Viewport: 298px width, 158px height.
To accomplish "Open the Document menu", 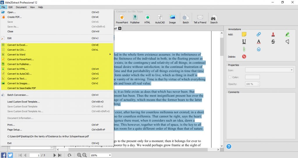I will pyautogui.click(x=21, y=7).
